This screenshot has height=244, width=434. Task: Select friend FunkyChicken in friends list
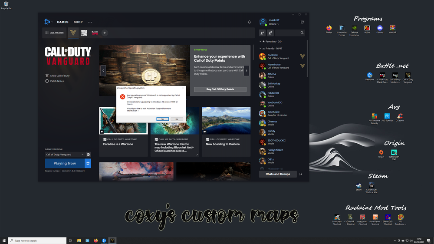pos(283,152)
